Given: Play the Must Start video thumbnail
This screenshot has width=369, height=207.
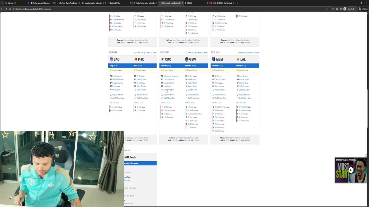Looking at the screenshot, I should [351, 170].
